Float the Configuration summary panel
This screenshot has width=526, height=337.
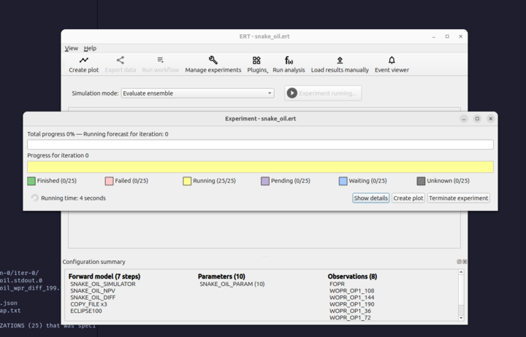(459, 262)
